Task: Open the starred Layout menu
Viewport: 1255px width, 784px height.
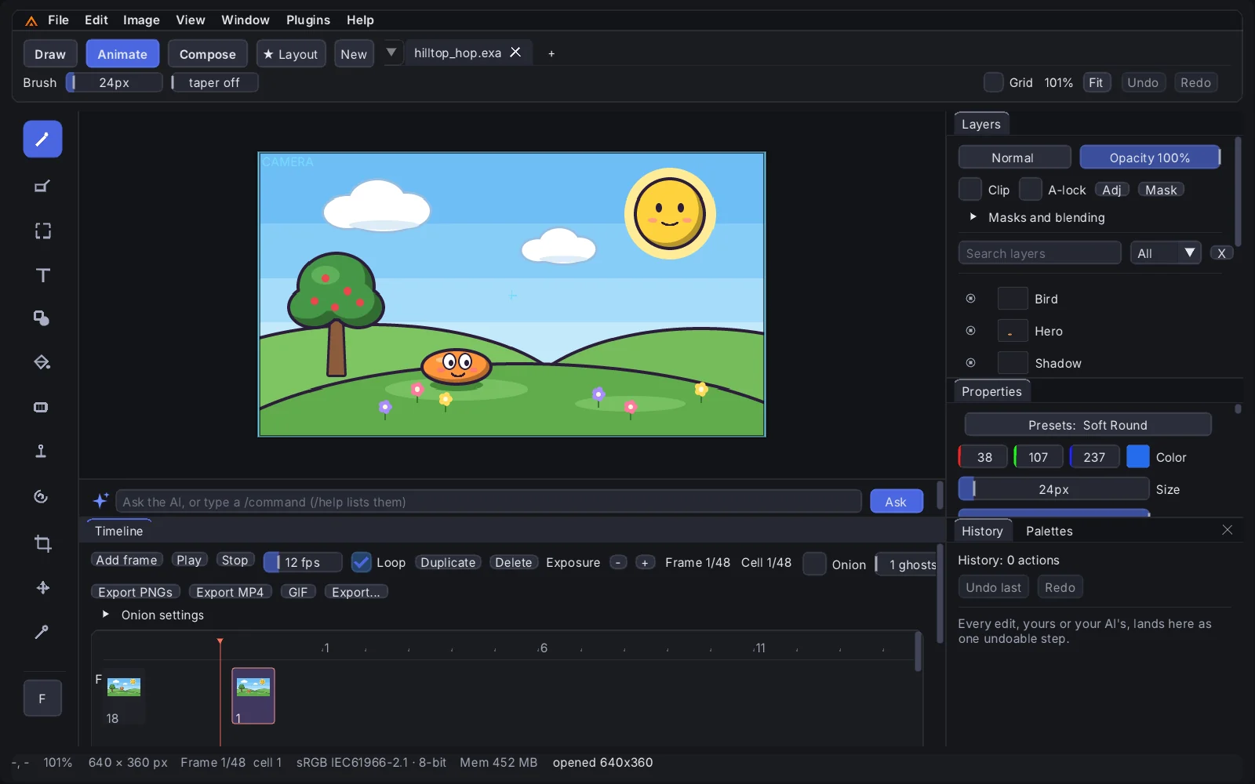Action: [291, 54]
